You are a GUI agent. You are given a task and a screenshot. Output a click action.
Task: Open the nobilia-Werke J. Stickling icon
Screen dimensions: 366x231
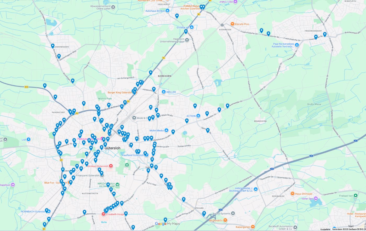(256, 189)
